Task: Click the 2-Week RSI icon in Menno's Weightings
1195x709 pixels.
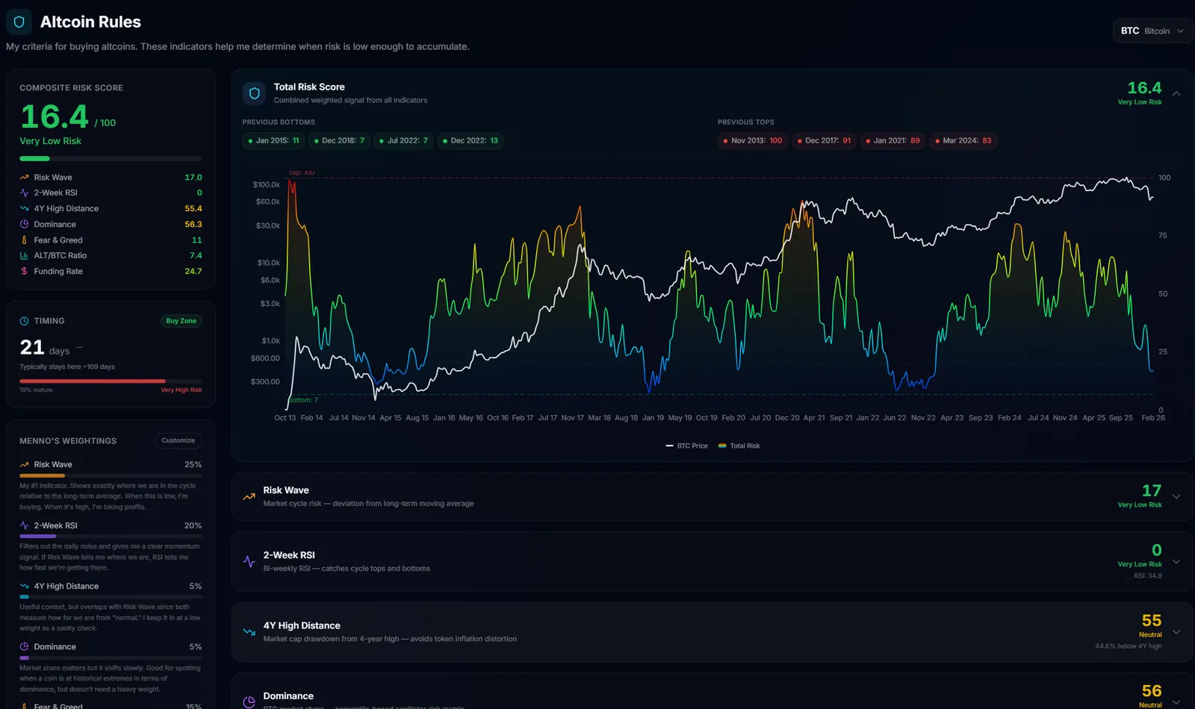Action: coord(24,525)
